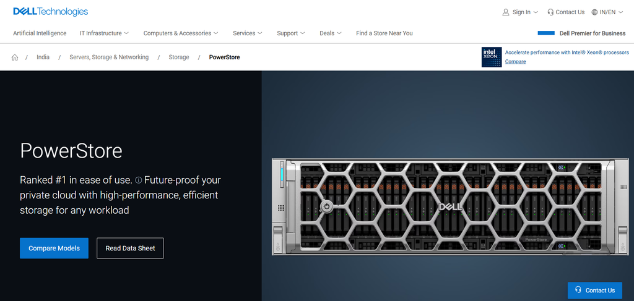
Task: Click the Contact Us headset icon in header
Action: tap(550, 12)
